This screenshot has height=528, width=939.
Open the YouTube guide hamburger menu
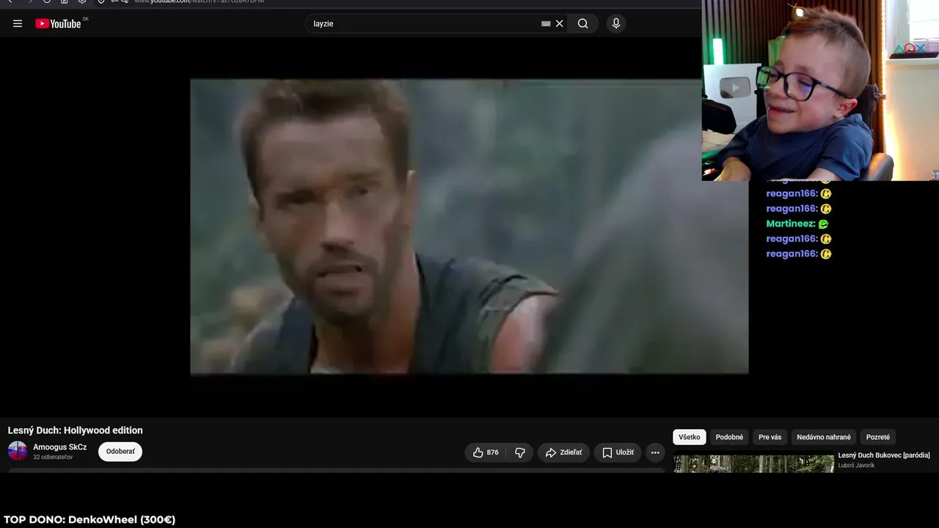(18, 23)
